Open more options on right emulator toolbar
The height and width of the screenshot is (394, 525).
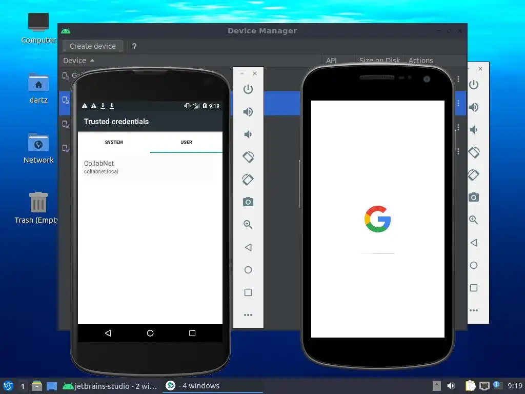473,310
